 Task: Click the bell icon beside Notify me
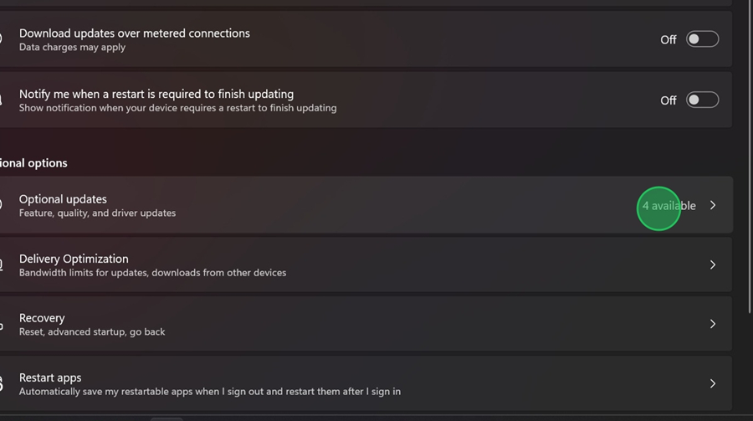(2, 100)
